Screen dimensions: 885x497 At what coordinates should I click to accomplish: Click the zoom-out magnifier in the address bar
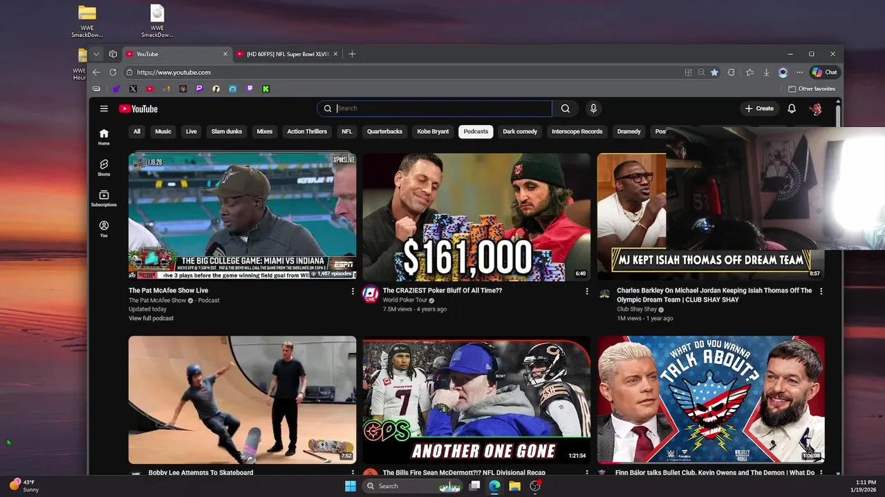click(x=701, y=72)
